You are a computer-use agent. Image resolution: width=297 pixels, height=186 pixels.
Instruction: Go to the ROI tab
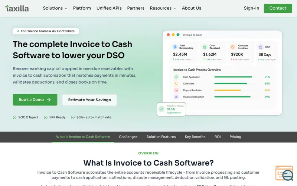point(218,137)
